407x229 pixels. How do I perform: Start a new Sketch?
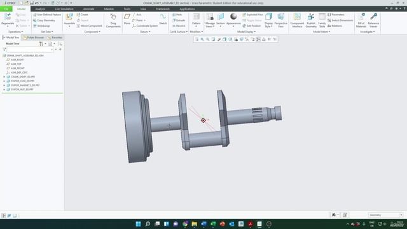(163, 19)
